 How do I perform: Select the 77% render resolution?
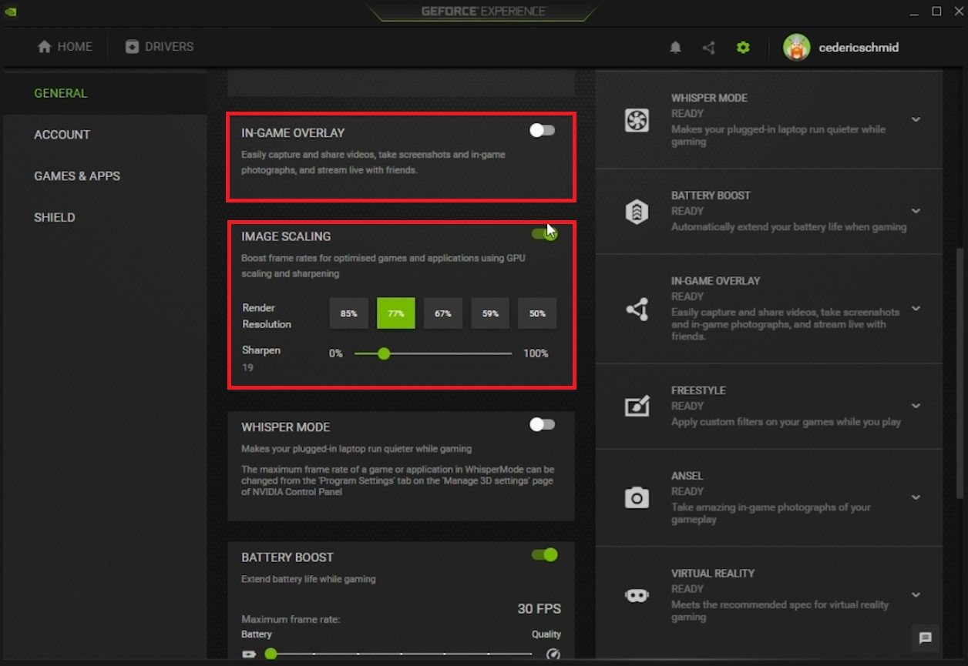pos(396,313)
